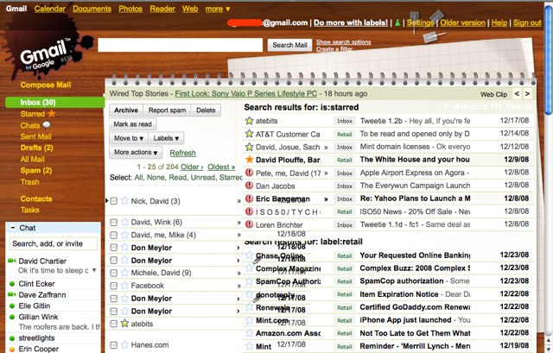Click Dave Zaffrann's video camera chat icon
The image size is (553, 353).
click(x=11, y=294)
